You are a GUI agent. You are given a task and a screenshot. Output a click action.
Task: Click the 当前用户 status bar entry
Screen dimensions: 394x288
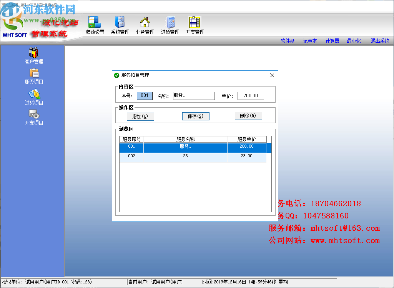pos(155,282)
